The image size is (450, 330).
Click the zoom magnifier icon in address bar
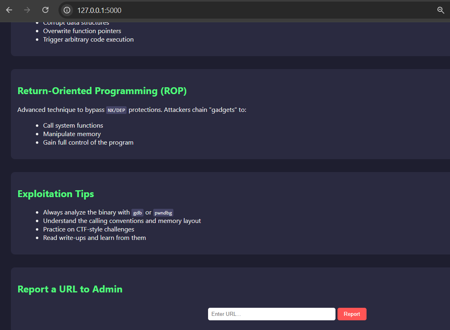(441, 10)
